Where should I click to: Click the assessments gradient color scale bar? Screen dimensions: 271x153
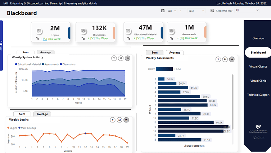click(x=164, y=69)
